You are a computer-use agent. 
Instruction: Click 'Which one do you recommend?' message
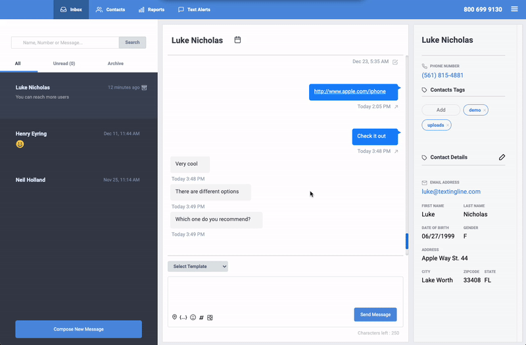click(216, 220)
